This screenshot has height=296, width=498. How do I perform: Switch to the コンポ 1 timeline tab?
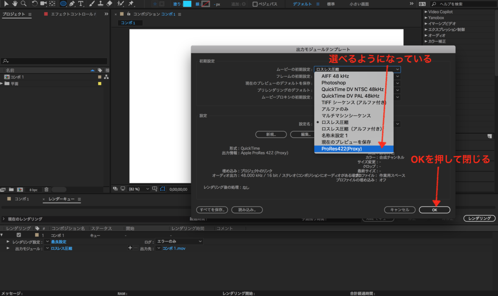coord(22,199)
